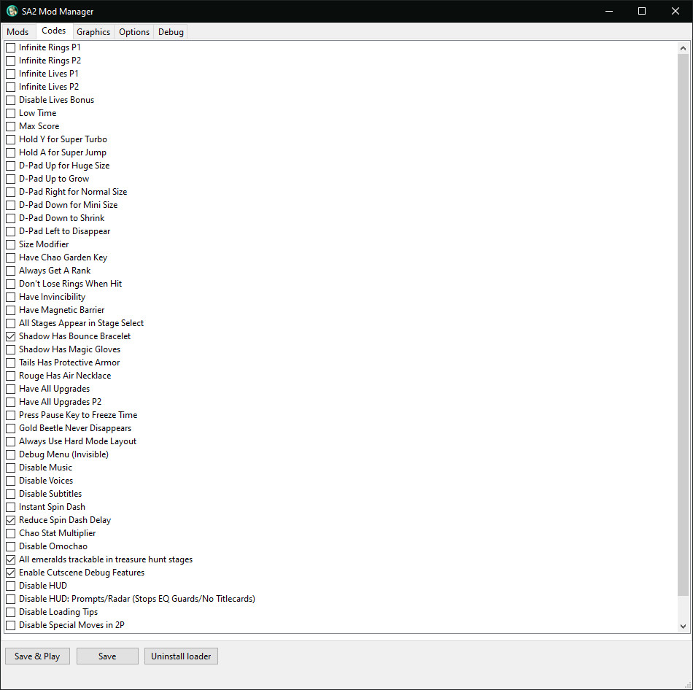Enable the Infinite Rings P1 checkbox
The height and width of the screenshot is (690, 693).
(x=11, y=47)
